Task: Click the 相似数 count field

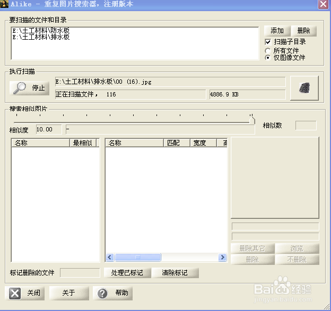Action: coord(306,126)
